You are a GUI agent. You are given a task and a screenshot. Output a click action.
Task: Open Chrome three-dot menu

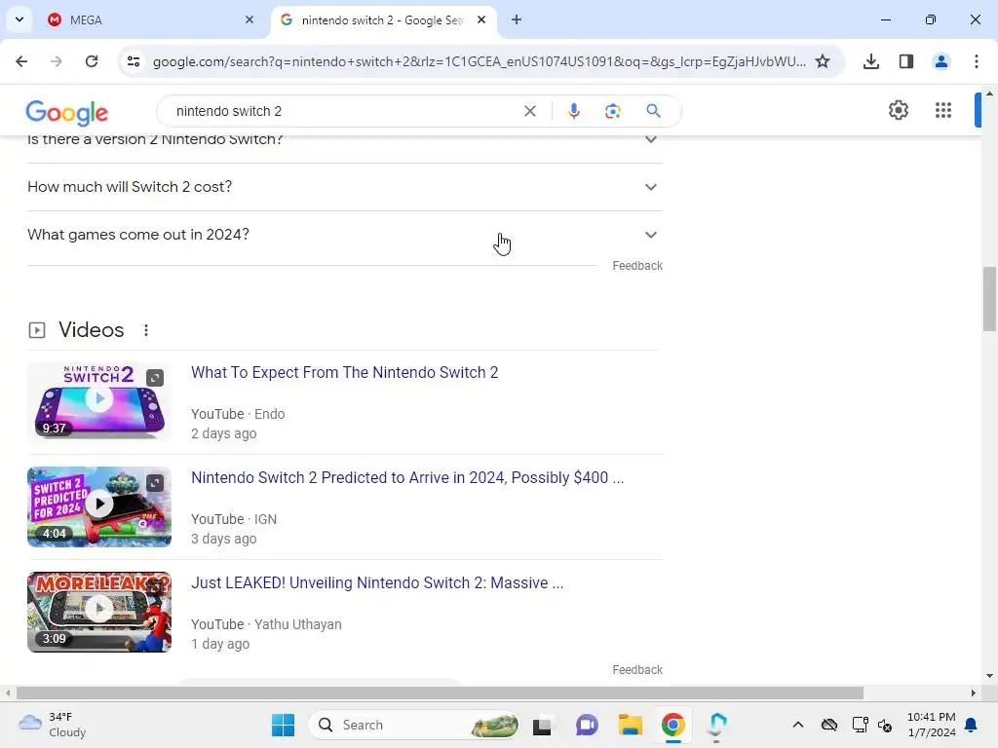coord(977,61)
